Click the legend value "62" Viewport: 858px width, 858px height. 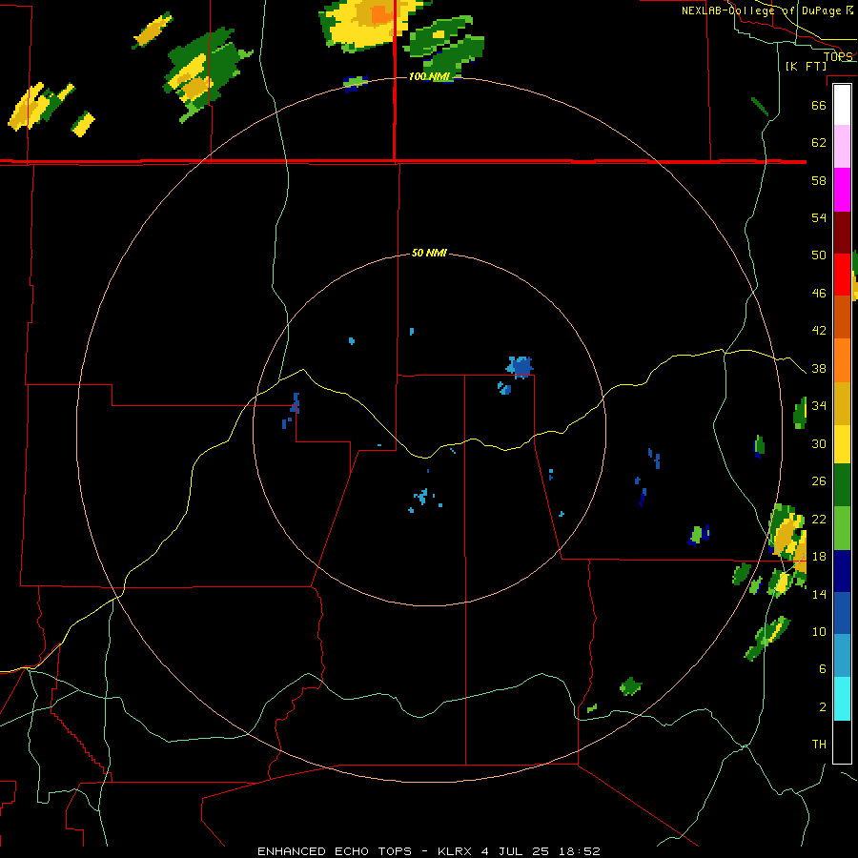pos(819,143)
